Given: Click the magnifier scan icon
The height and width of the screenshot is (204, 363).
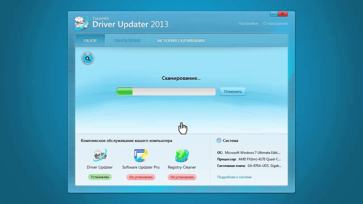Looking at the screenshot, I should click(88, 59).
